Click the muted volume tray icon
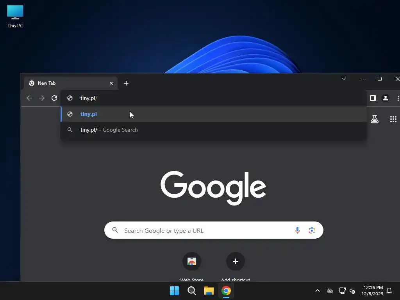 pyautogui.click(x=352, y=291)
